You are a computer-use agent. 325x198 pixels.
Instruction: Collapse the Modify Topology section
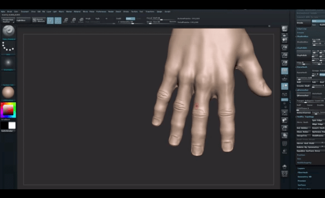pos(305,117)
